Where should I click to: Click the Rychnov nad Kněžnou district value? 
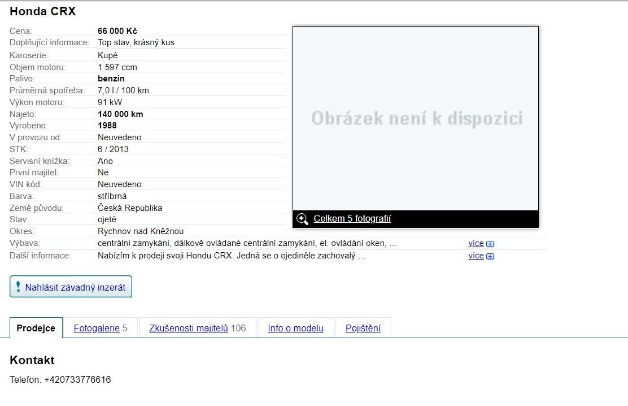tap(141, 231)
